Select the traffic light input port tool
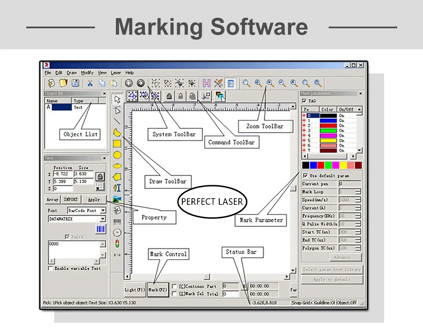 [x=117, y=244]
